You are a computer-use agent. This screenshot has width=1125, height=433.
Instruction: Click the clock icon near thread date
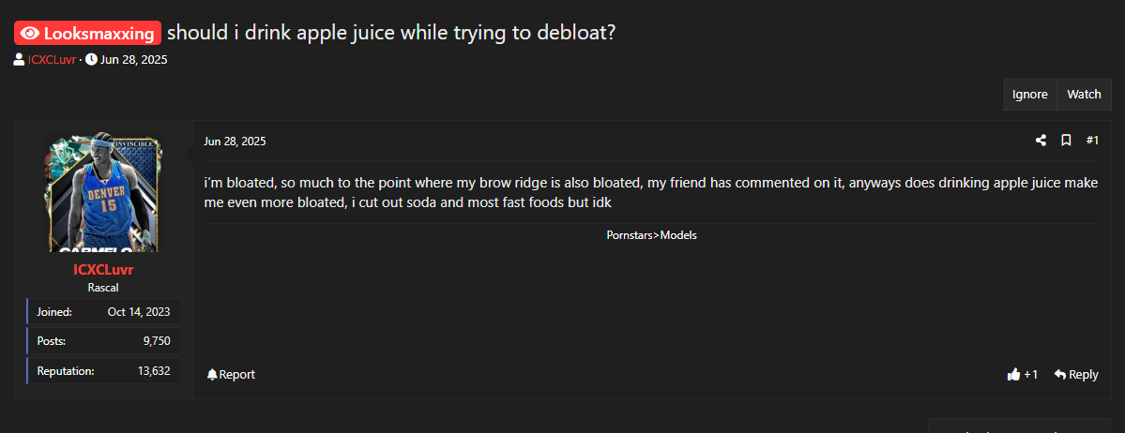point(91,59)
